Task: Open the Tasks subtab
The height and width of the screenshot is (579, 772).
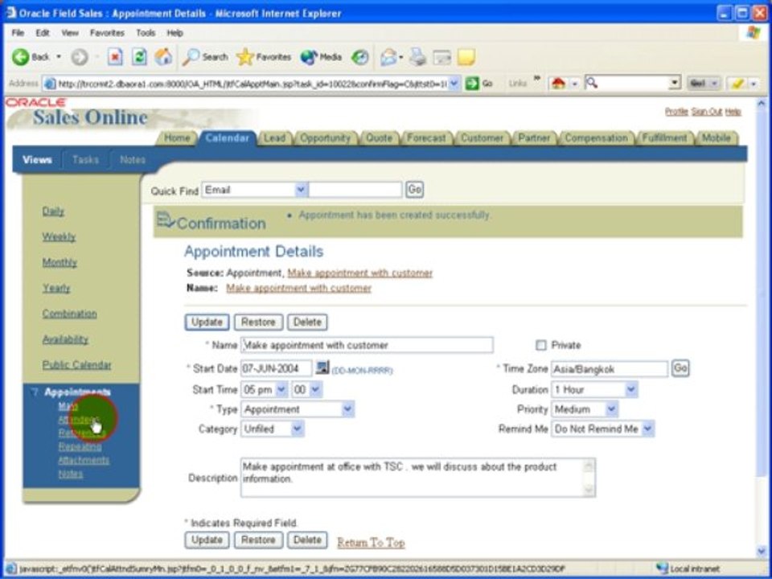Action: point(86,159)
